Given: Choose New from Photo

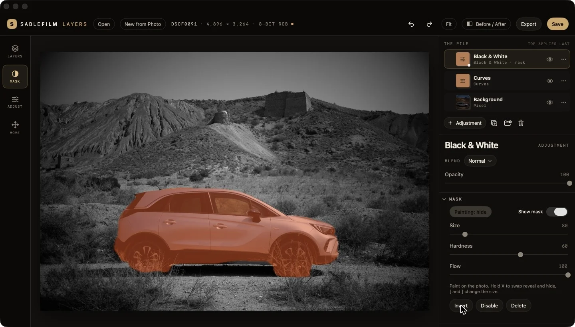Looking at the screenshot, I should 143,24.
